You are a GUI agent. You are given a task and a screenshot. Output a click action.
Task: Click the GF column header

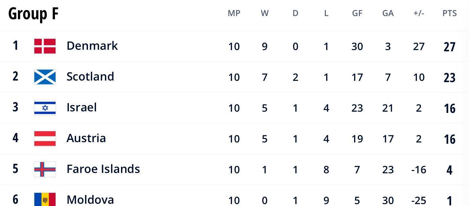(x=357, y=13)
